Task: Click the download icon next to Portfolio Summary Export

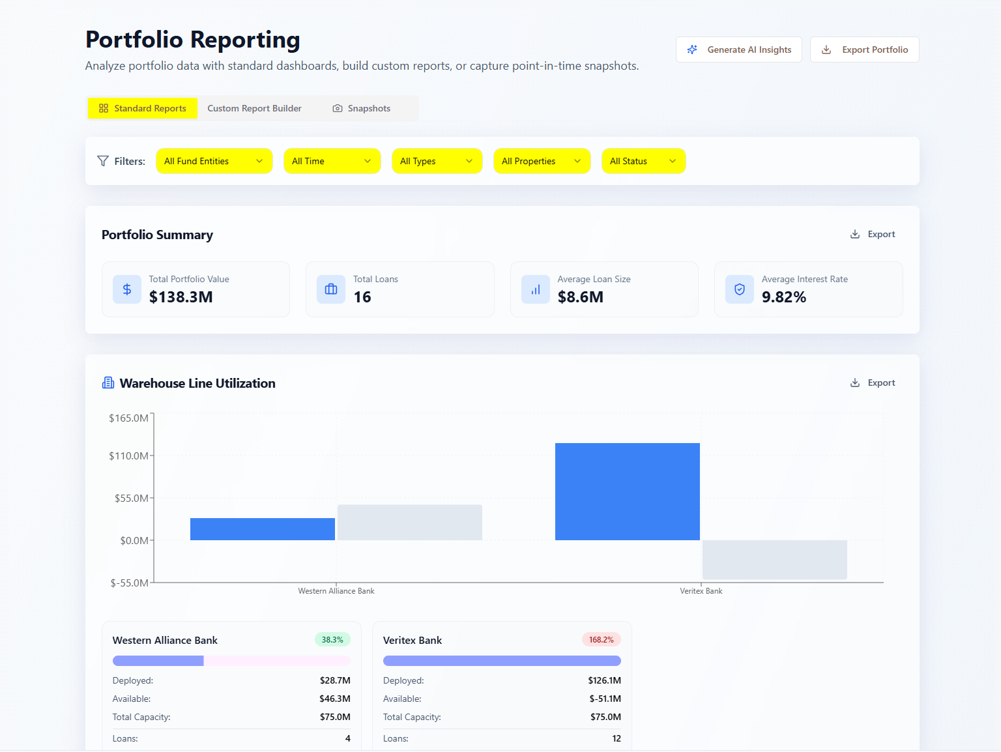Action: click(854, 234)
